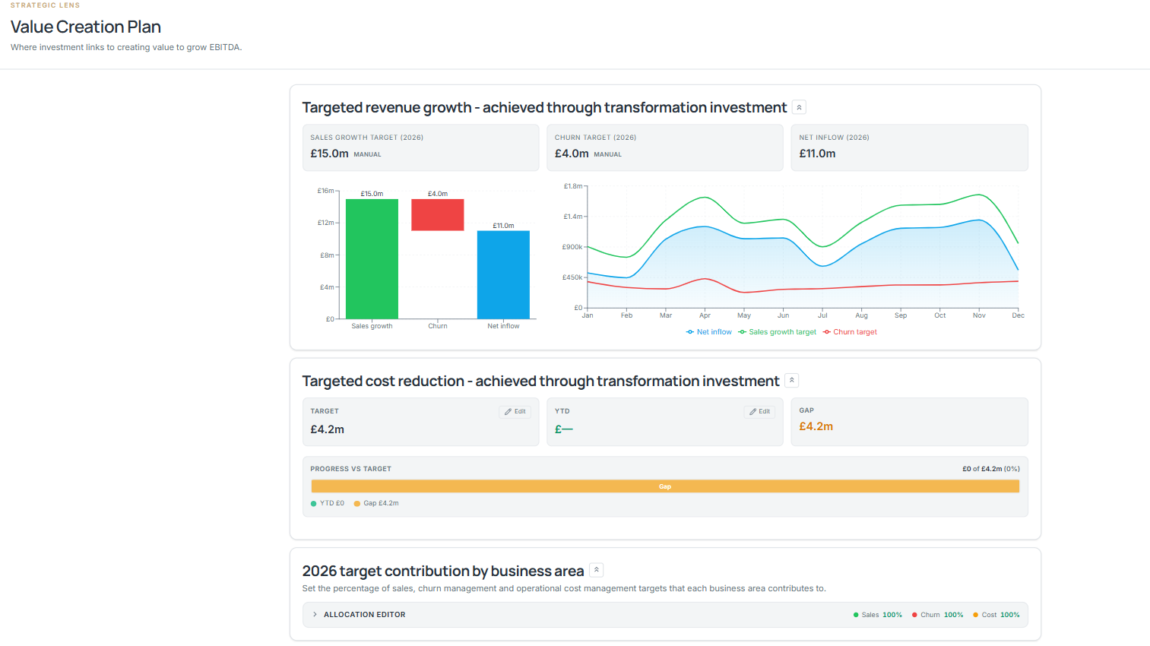
Task: Click the green YTD £0 legend dot
Action: pyautogui.click(x=313, y=504)
